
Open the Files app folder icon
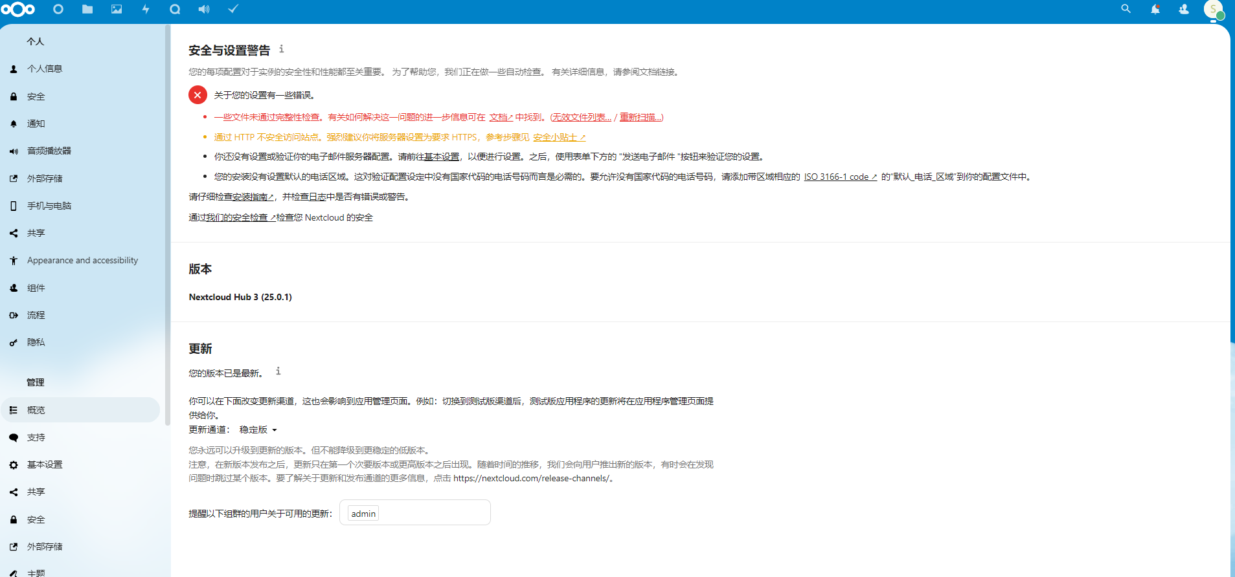point(87,9)
